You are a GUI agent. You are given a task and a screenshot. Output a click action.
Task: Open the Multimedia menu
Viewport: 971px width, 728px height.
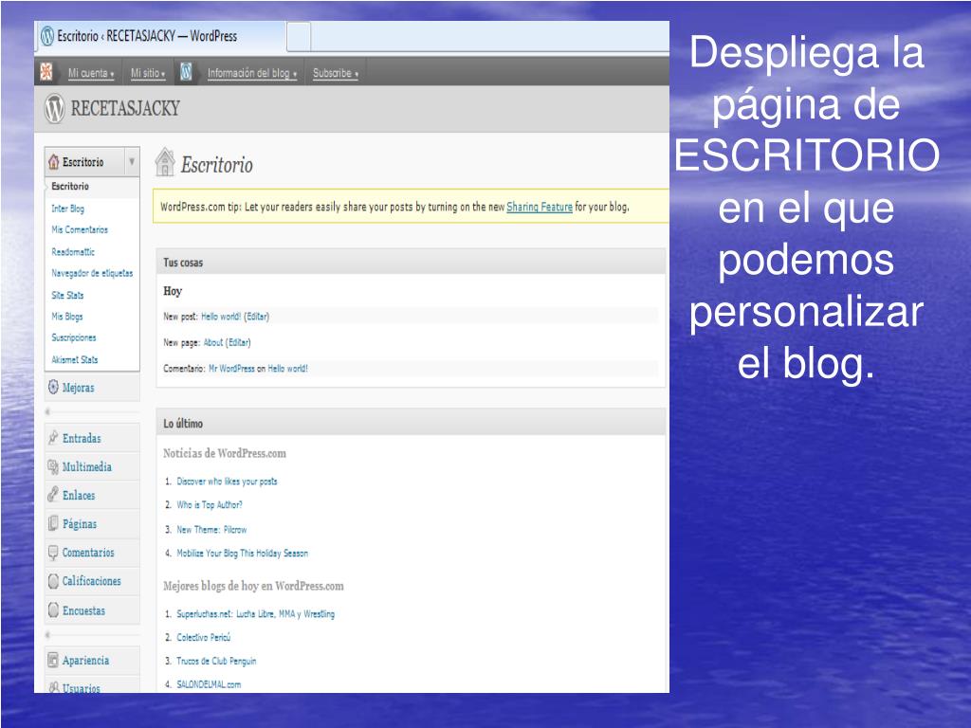pyautogui.click(x=87, y=466)
